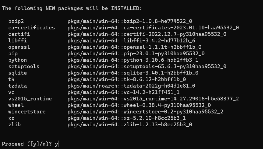263x149 pixels.
Task: Click the tk package name
Action: [x=11, y=79]
